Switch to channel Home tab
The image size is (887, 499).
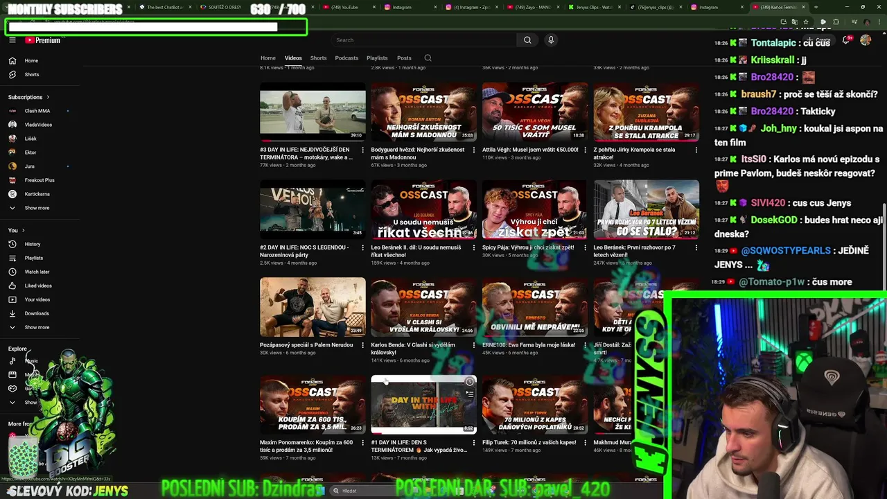[268, 58]
